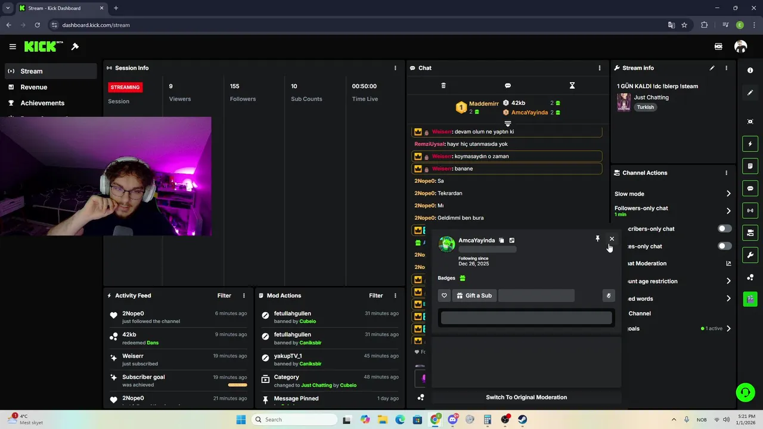The width and height of the screenshot is (763, 429).
Task: Click the Turkish language tag
Action: 645,107
